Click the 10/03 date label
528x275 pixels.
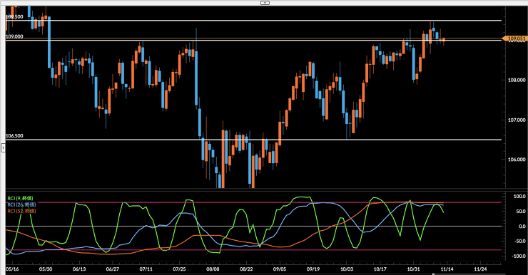(347, 269)
